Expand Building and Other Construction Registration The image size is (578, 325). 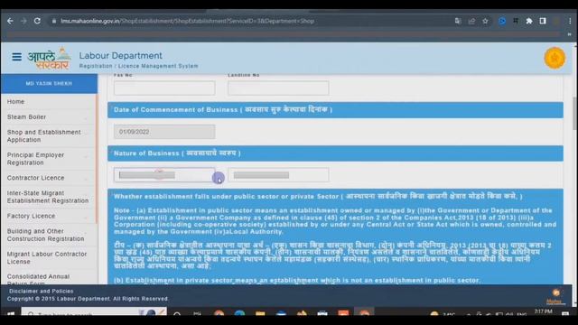pyautogui.click(x=48, y=235)
